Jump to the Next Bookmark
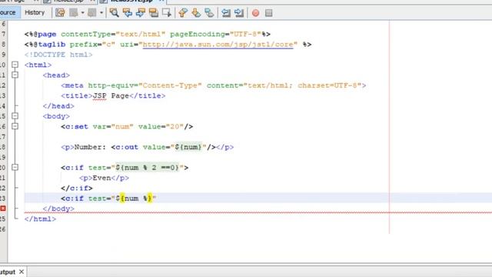 (196, 12)
